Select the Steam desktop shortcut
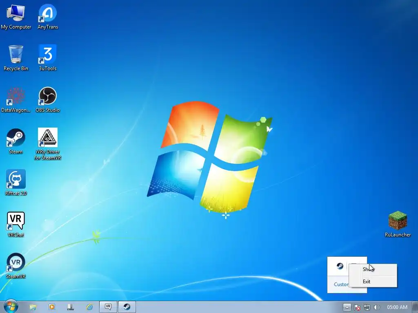The height and width of the screenshot is (313, 418). [x=16, y=141]
